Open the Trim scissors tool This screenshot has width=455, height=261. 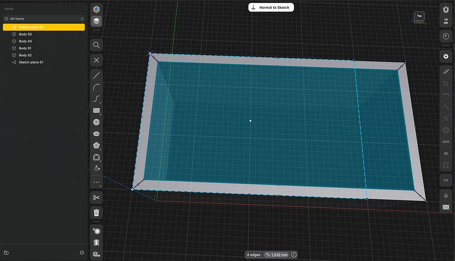tap(96, 198)
